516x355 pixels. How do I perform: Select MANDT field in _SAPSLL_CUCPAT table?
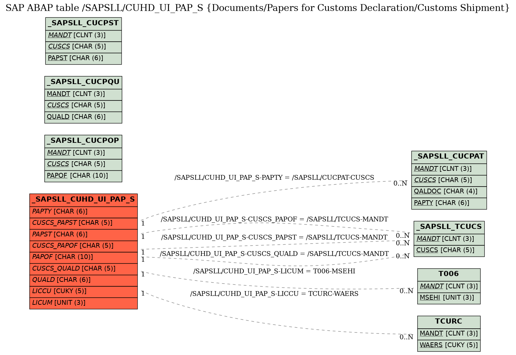(449, 169)
